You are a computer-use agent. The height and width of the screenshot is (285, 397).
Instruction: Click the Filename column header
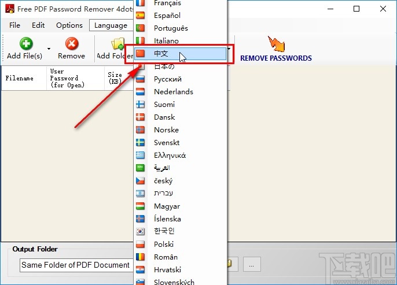point(24,78)
